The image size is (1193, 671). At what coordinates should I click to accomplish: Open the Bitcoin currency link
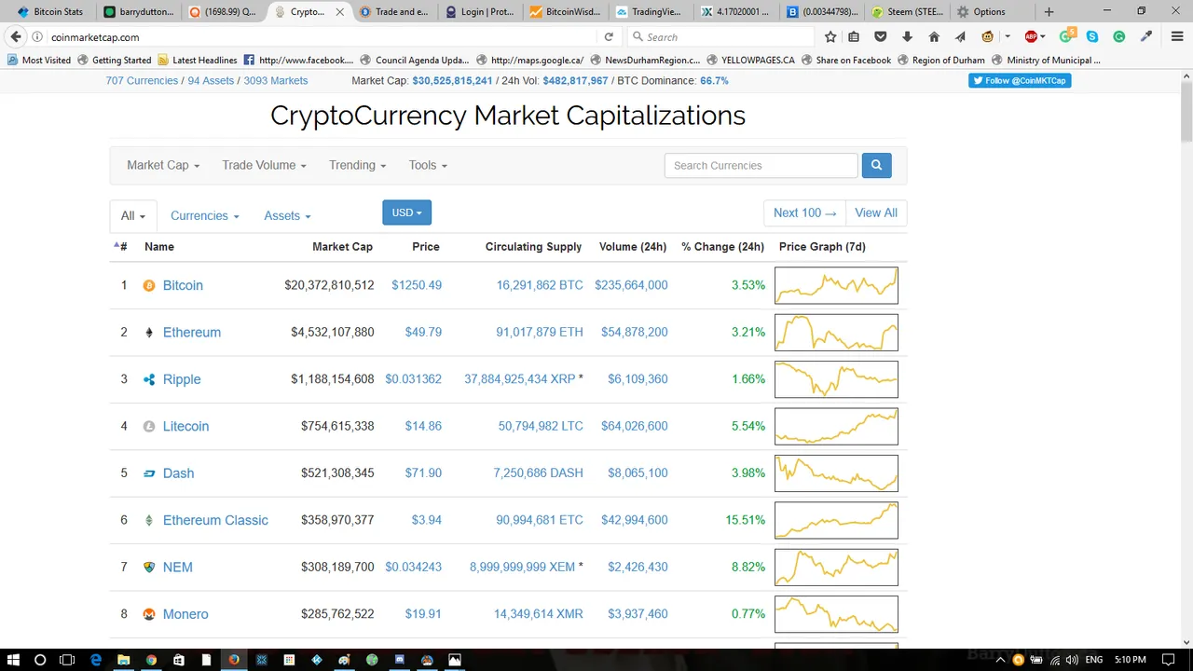coord(183,285)
